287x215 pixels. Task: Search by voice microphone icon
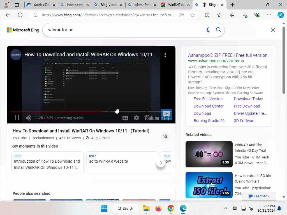[208, 30]
